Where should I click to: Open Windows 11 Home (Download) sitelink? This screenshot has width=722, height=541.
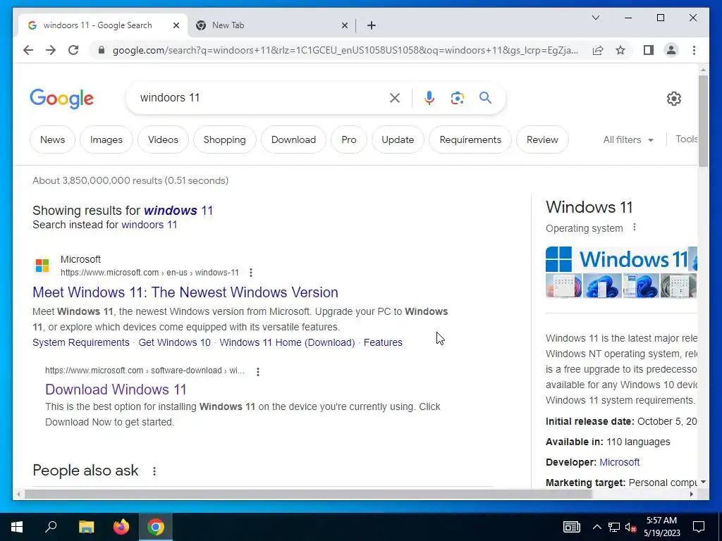[x=287, y=343]
